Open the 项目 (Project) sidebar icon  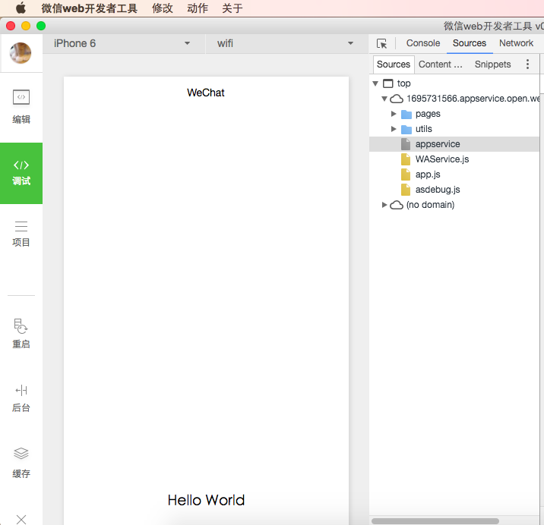(x=21, y=233)
